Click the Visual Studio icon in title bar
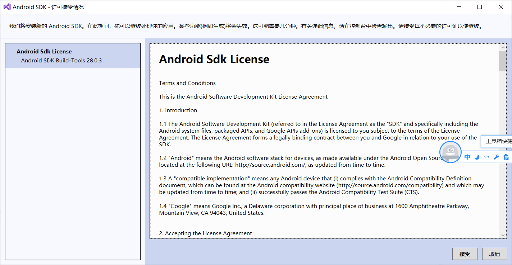 click(x=7, y=7)
